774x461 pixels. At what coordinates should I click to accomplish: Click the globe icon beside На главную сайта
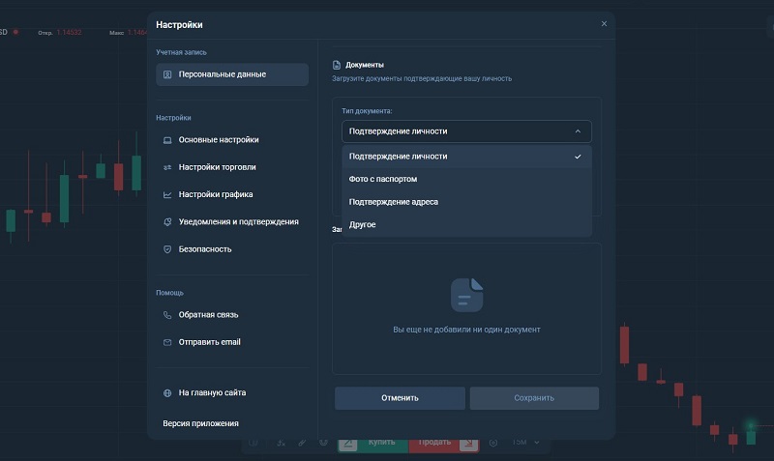click(x=167, y=393)
